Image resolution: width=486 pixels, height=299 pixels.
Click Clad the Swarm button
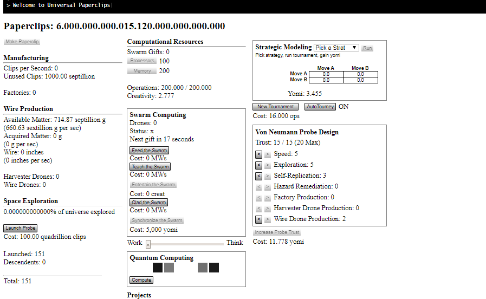(x=148, y=202)
